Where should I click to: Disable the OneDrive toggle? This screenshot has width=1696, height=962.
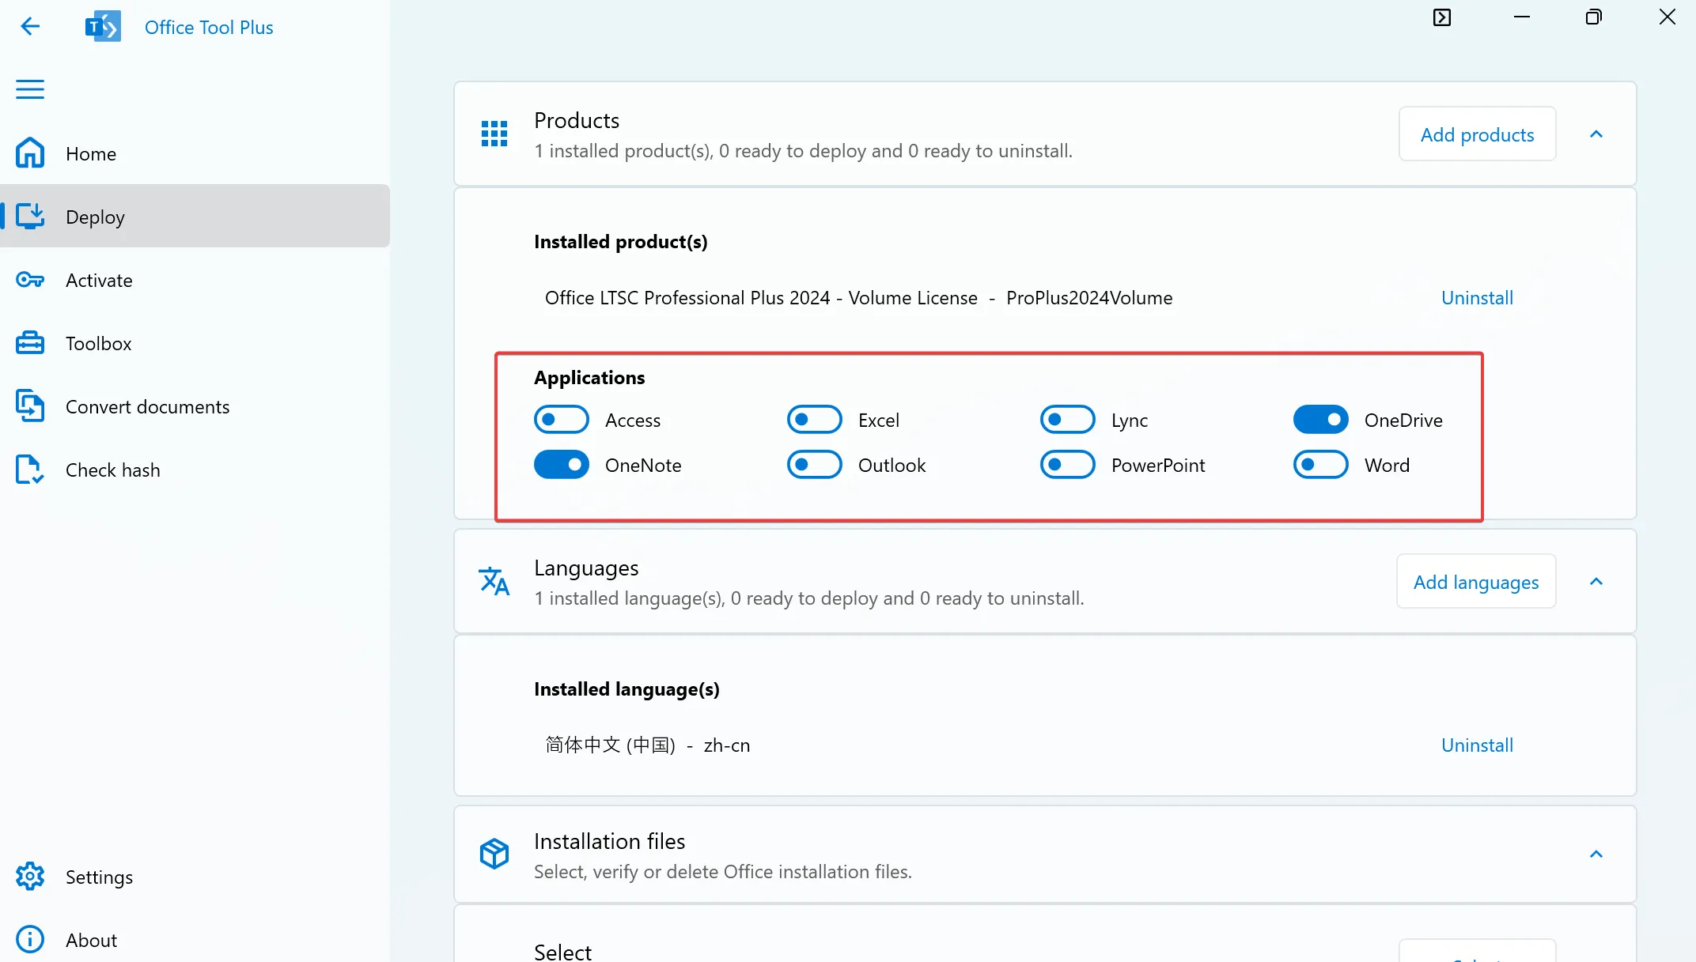coord(1319,419)
